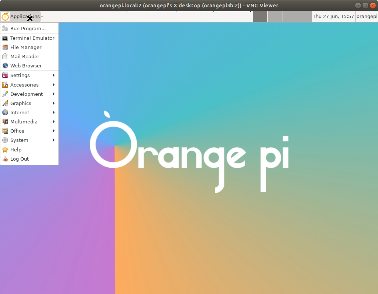
Task: Expand the Accessories submenu arrow
Action: 54,85
